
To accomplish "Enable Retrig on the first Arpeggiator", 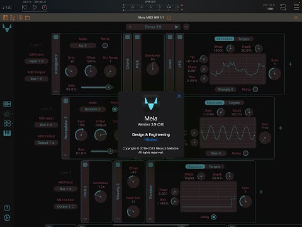I will coord(105,45).
